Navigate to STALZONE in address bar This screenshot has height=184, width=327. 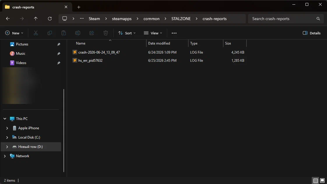pos(181,19)
